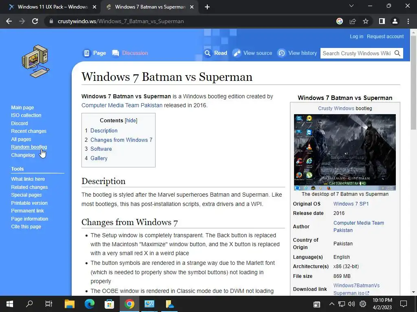The width and height of the screenshot is (417, 312).
Task: Open Special pages in the sidebar
Action: click(26, 195)
